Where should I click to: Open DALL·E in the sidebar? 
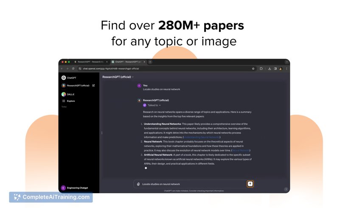coord(68,94)
